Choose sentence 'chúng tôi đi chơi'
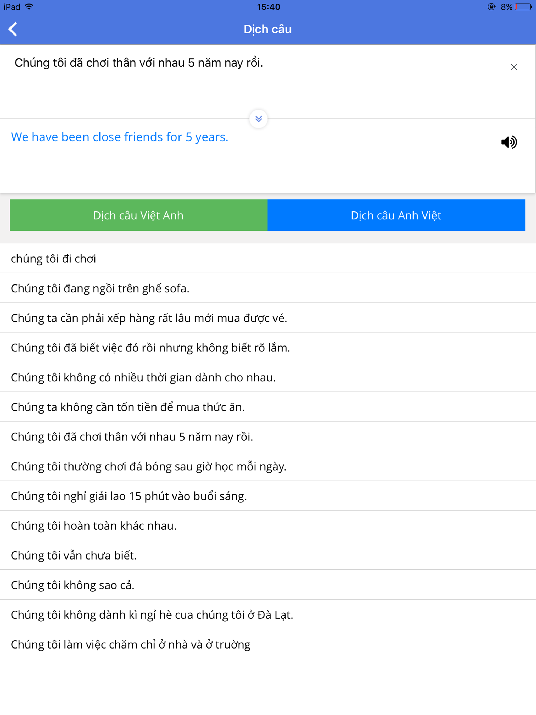Screen dimensions: 536x715 (x=268, y=259)
